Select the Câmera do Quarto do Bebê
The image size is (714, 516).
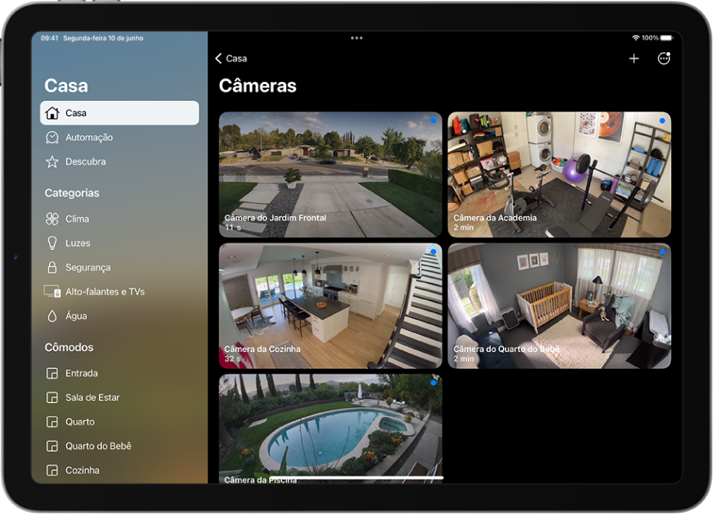point(559,306)
